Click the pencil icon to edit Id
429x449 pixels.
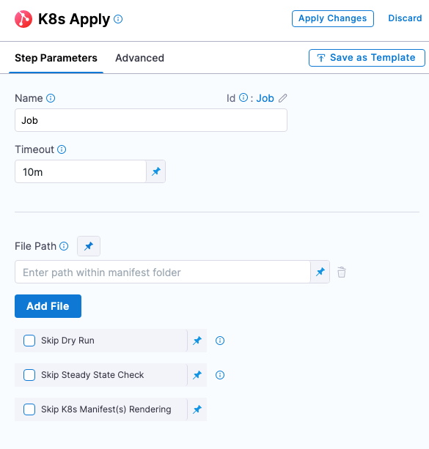[283, 98]
